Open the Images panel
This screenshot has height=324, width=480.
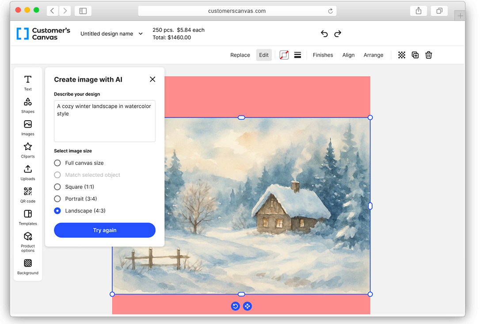(28, 128)
